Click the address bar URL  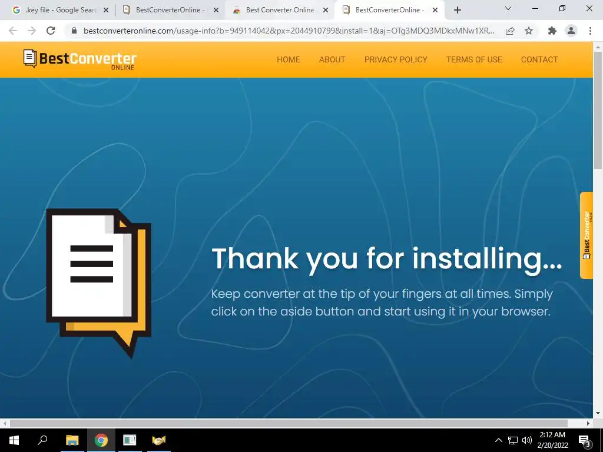[289, 31]
